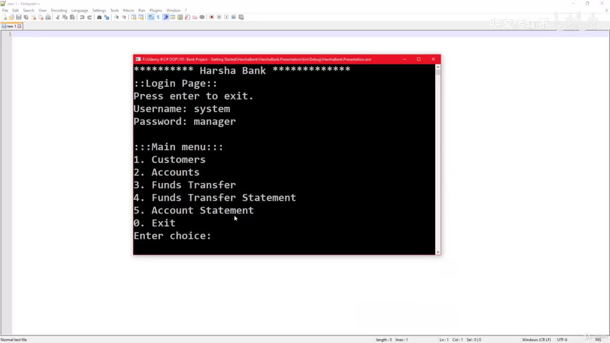The height and width of the screenshot is (343, 610).
Task: Toggle synchronized horizontal scrolling
Action: (141, 17)
